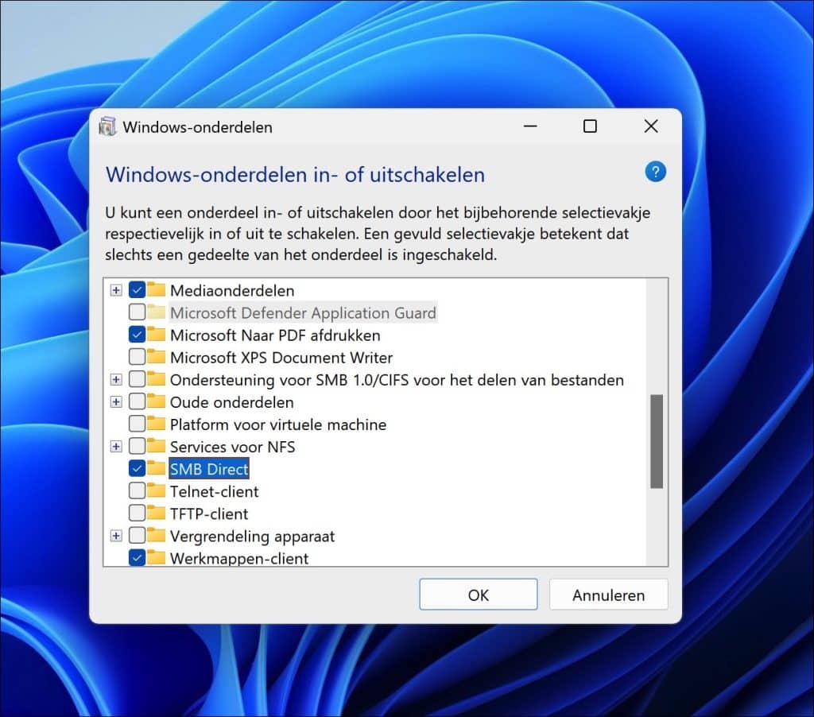Enable Microsoft XPS Document Writer checkbox
The width and height of the screenshot is (814, 717).
pyautogui.click(x=137, y=357)
